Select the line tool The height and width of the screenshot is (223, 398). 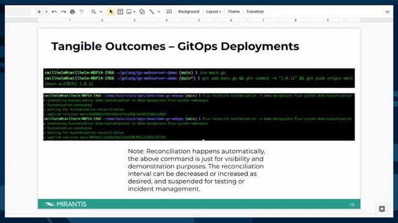(152, 12)
